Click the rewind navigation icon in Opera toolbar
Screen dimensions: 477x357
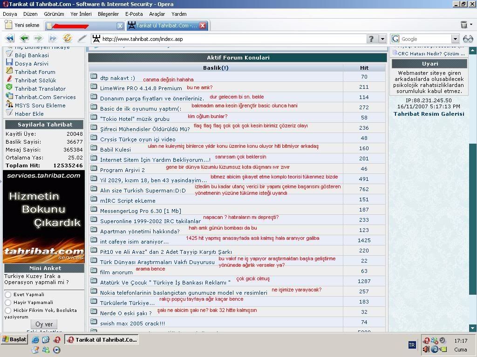[10, 38]
